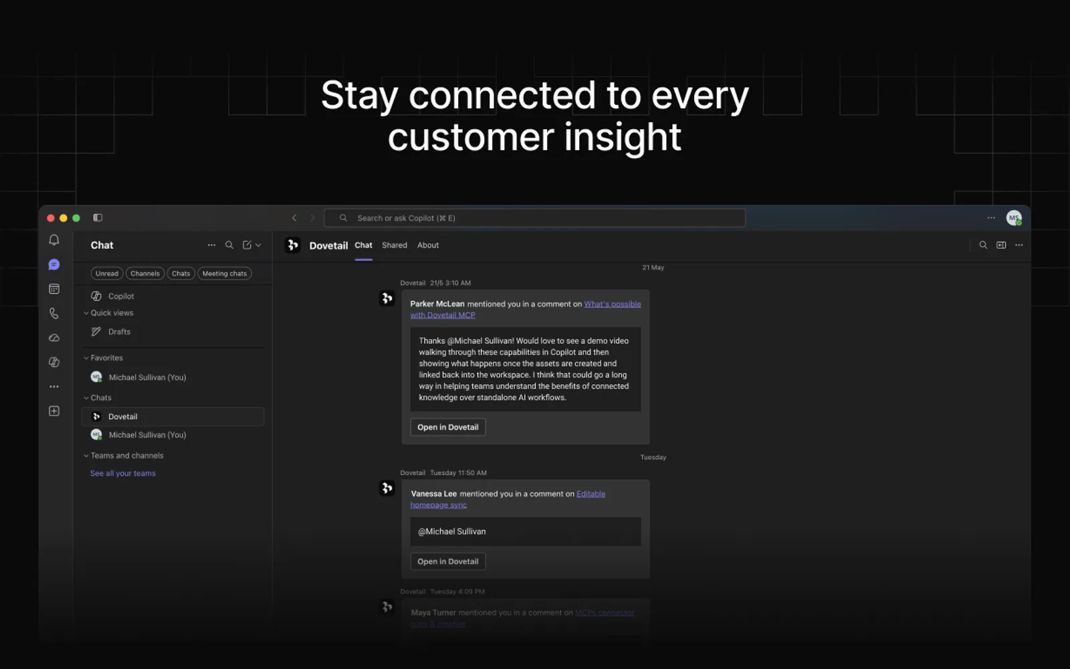This screenshot has height=669, width=1070.
Task: Collapse the Quick views section
Action: 109,313
